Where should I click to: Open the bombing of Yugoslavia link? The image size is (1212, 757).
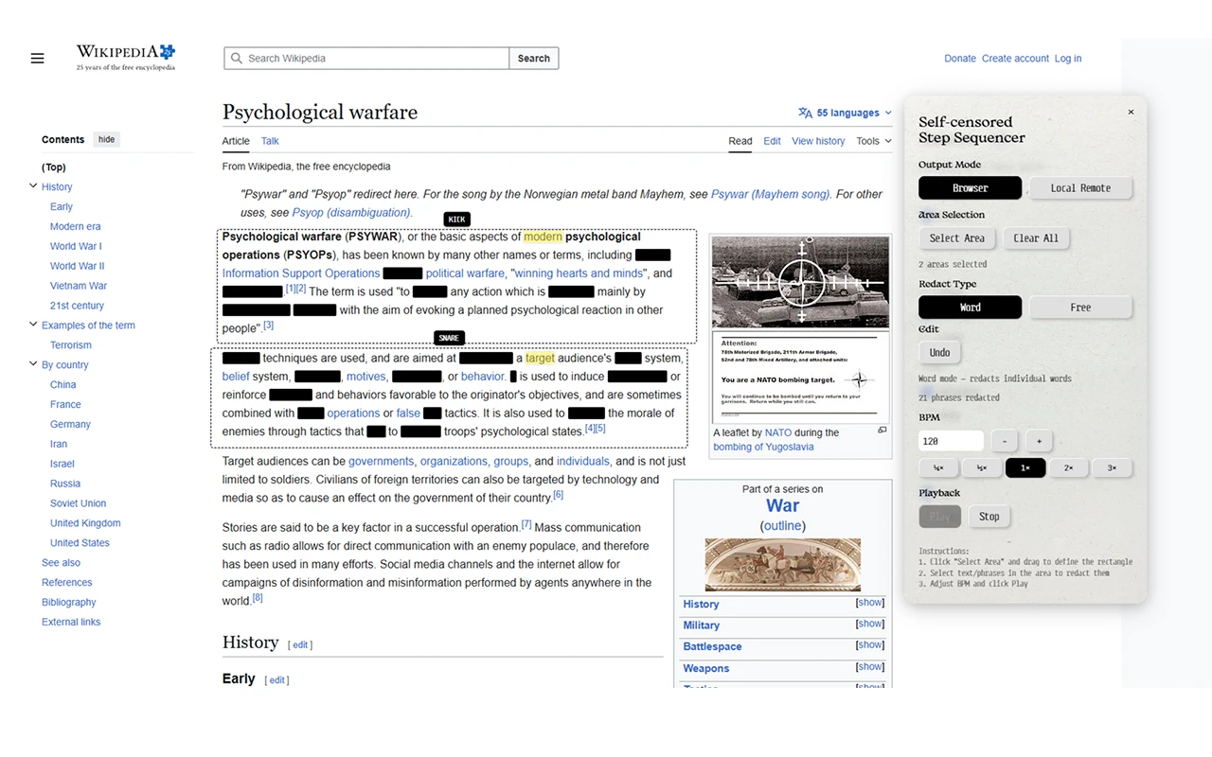763,447
